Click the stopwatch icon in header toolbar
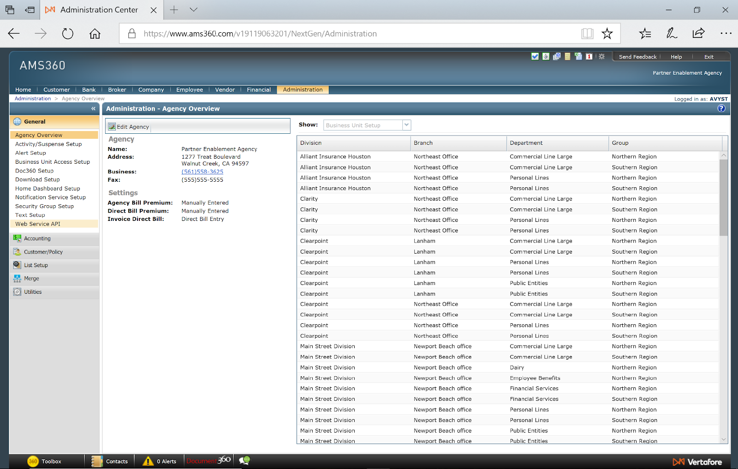The image size is (738, 469). click(546, 56)
